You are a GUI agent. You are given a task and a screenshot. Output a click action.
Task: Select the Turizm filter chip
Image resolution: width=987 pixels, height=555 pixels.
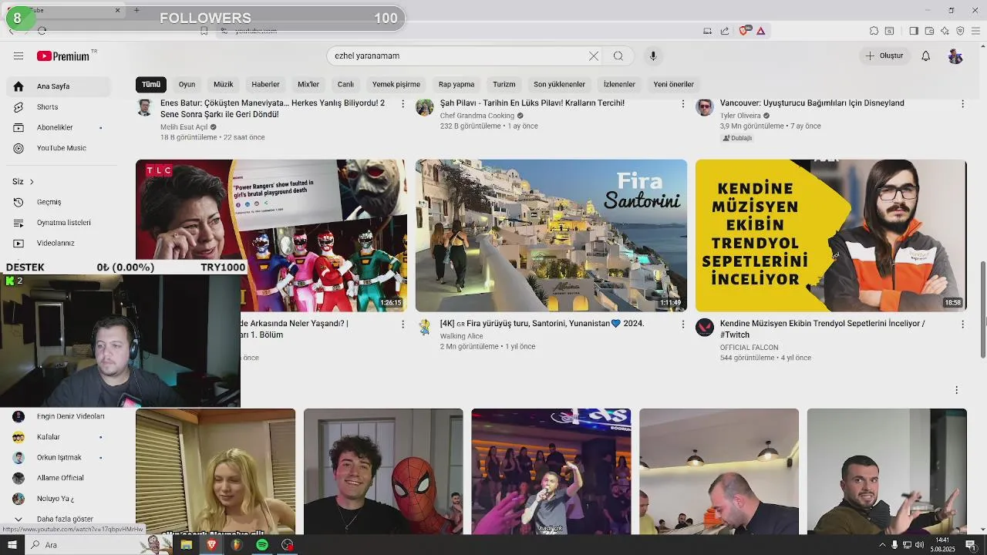pyautogui.click(x=504, y=84)
